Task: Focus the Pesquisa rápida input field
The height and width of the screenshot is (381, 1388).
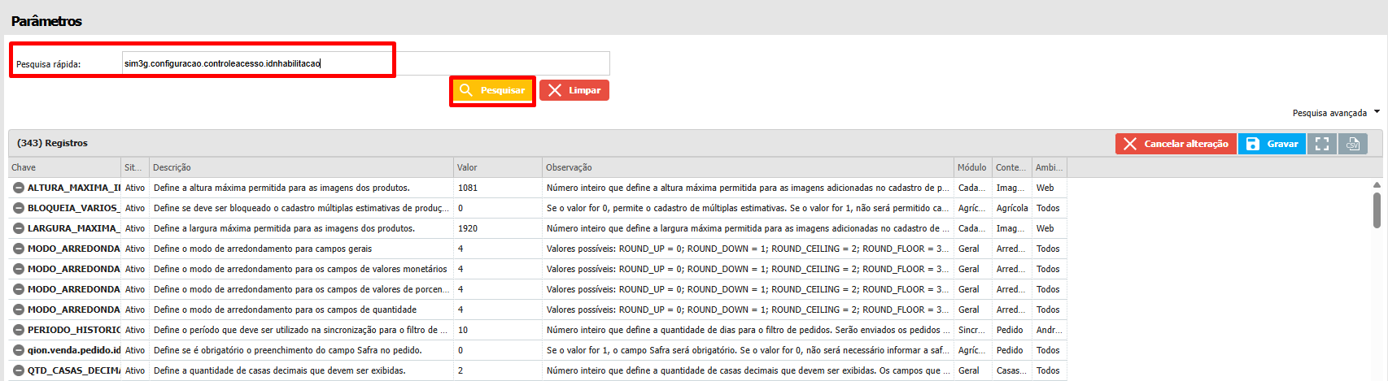Action: pyautogui.click(x=365, y=63)
